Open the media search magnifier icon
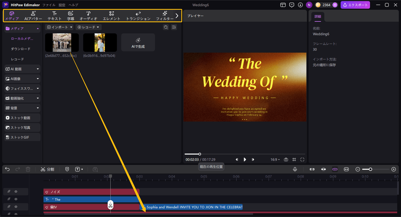Image resolution: width=401 pixels, height=217 pixels. (166, 27)
